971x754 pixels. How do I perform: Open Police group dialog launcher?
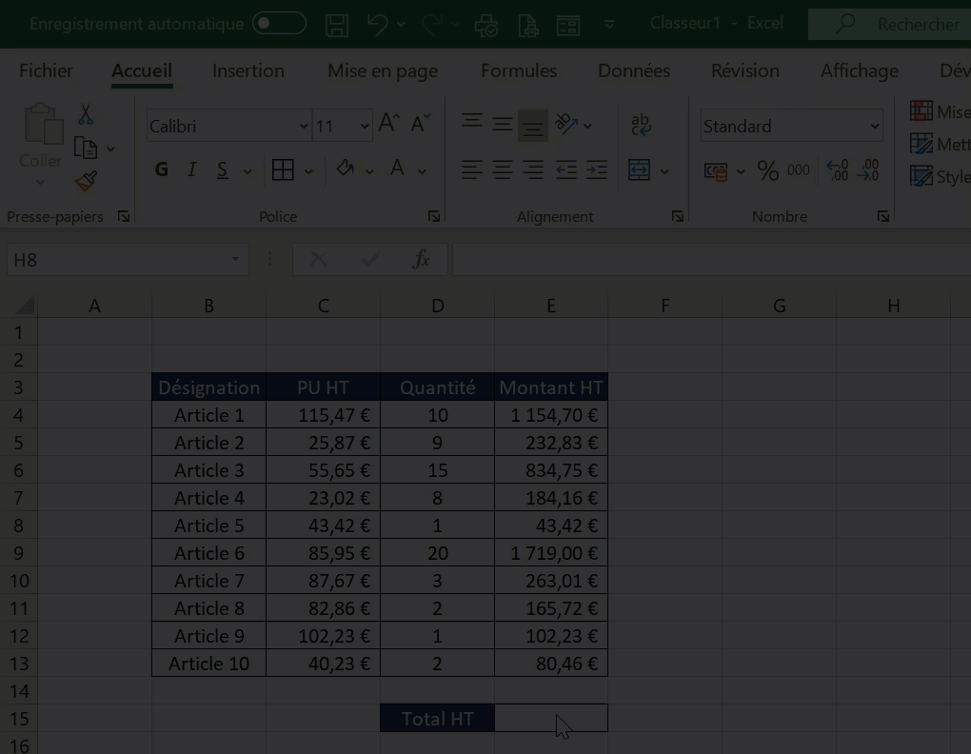[433, 217]
